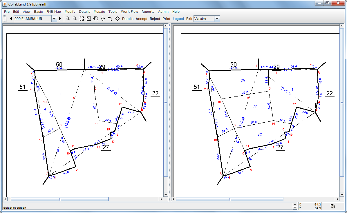Open the Work Flow menu
The width and height of the screenshot is (347, 213).
tap(129, 12)
